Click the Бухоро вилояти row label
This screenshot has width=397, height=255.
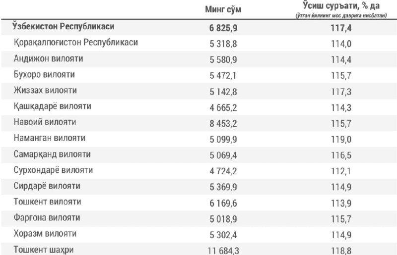44,75
